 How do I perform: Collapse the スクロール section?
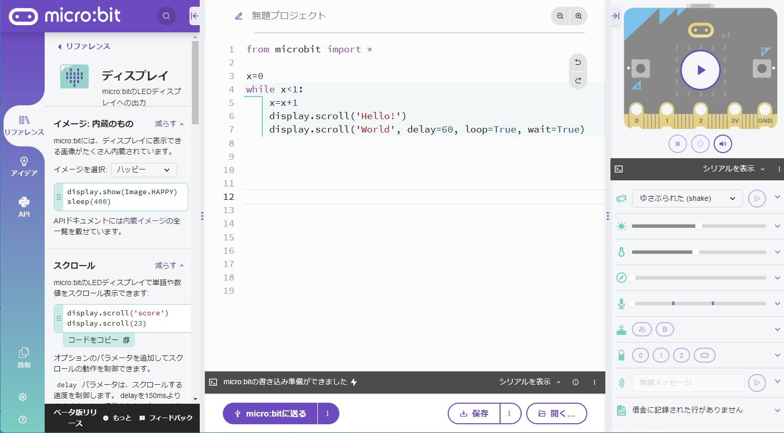tap(169, 266)
